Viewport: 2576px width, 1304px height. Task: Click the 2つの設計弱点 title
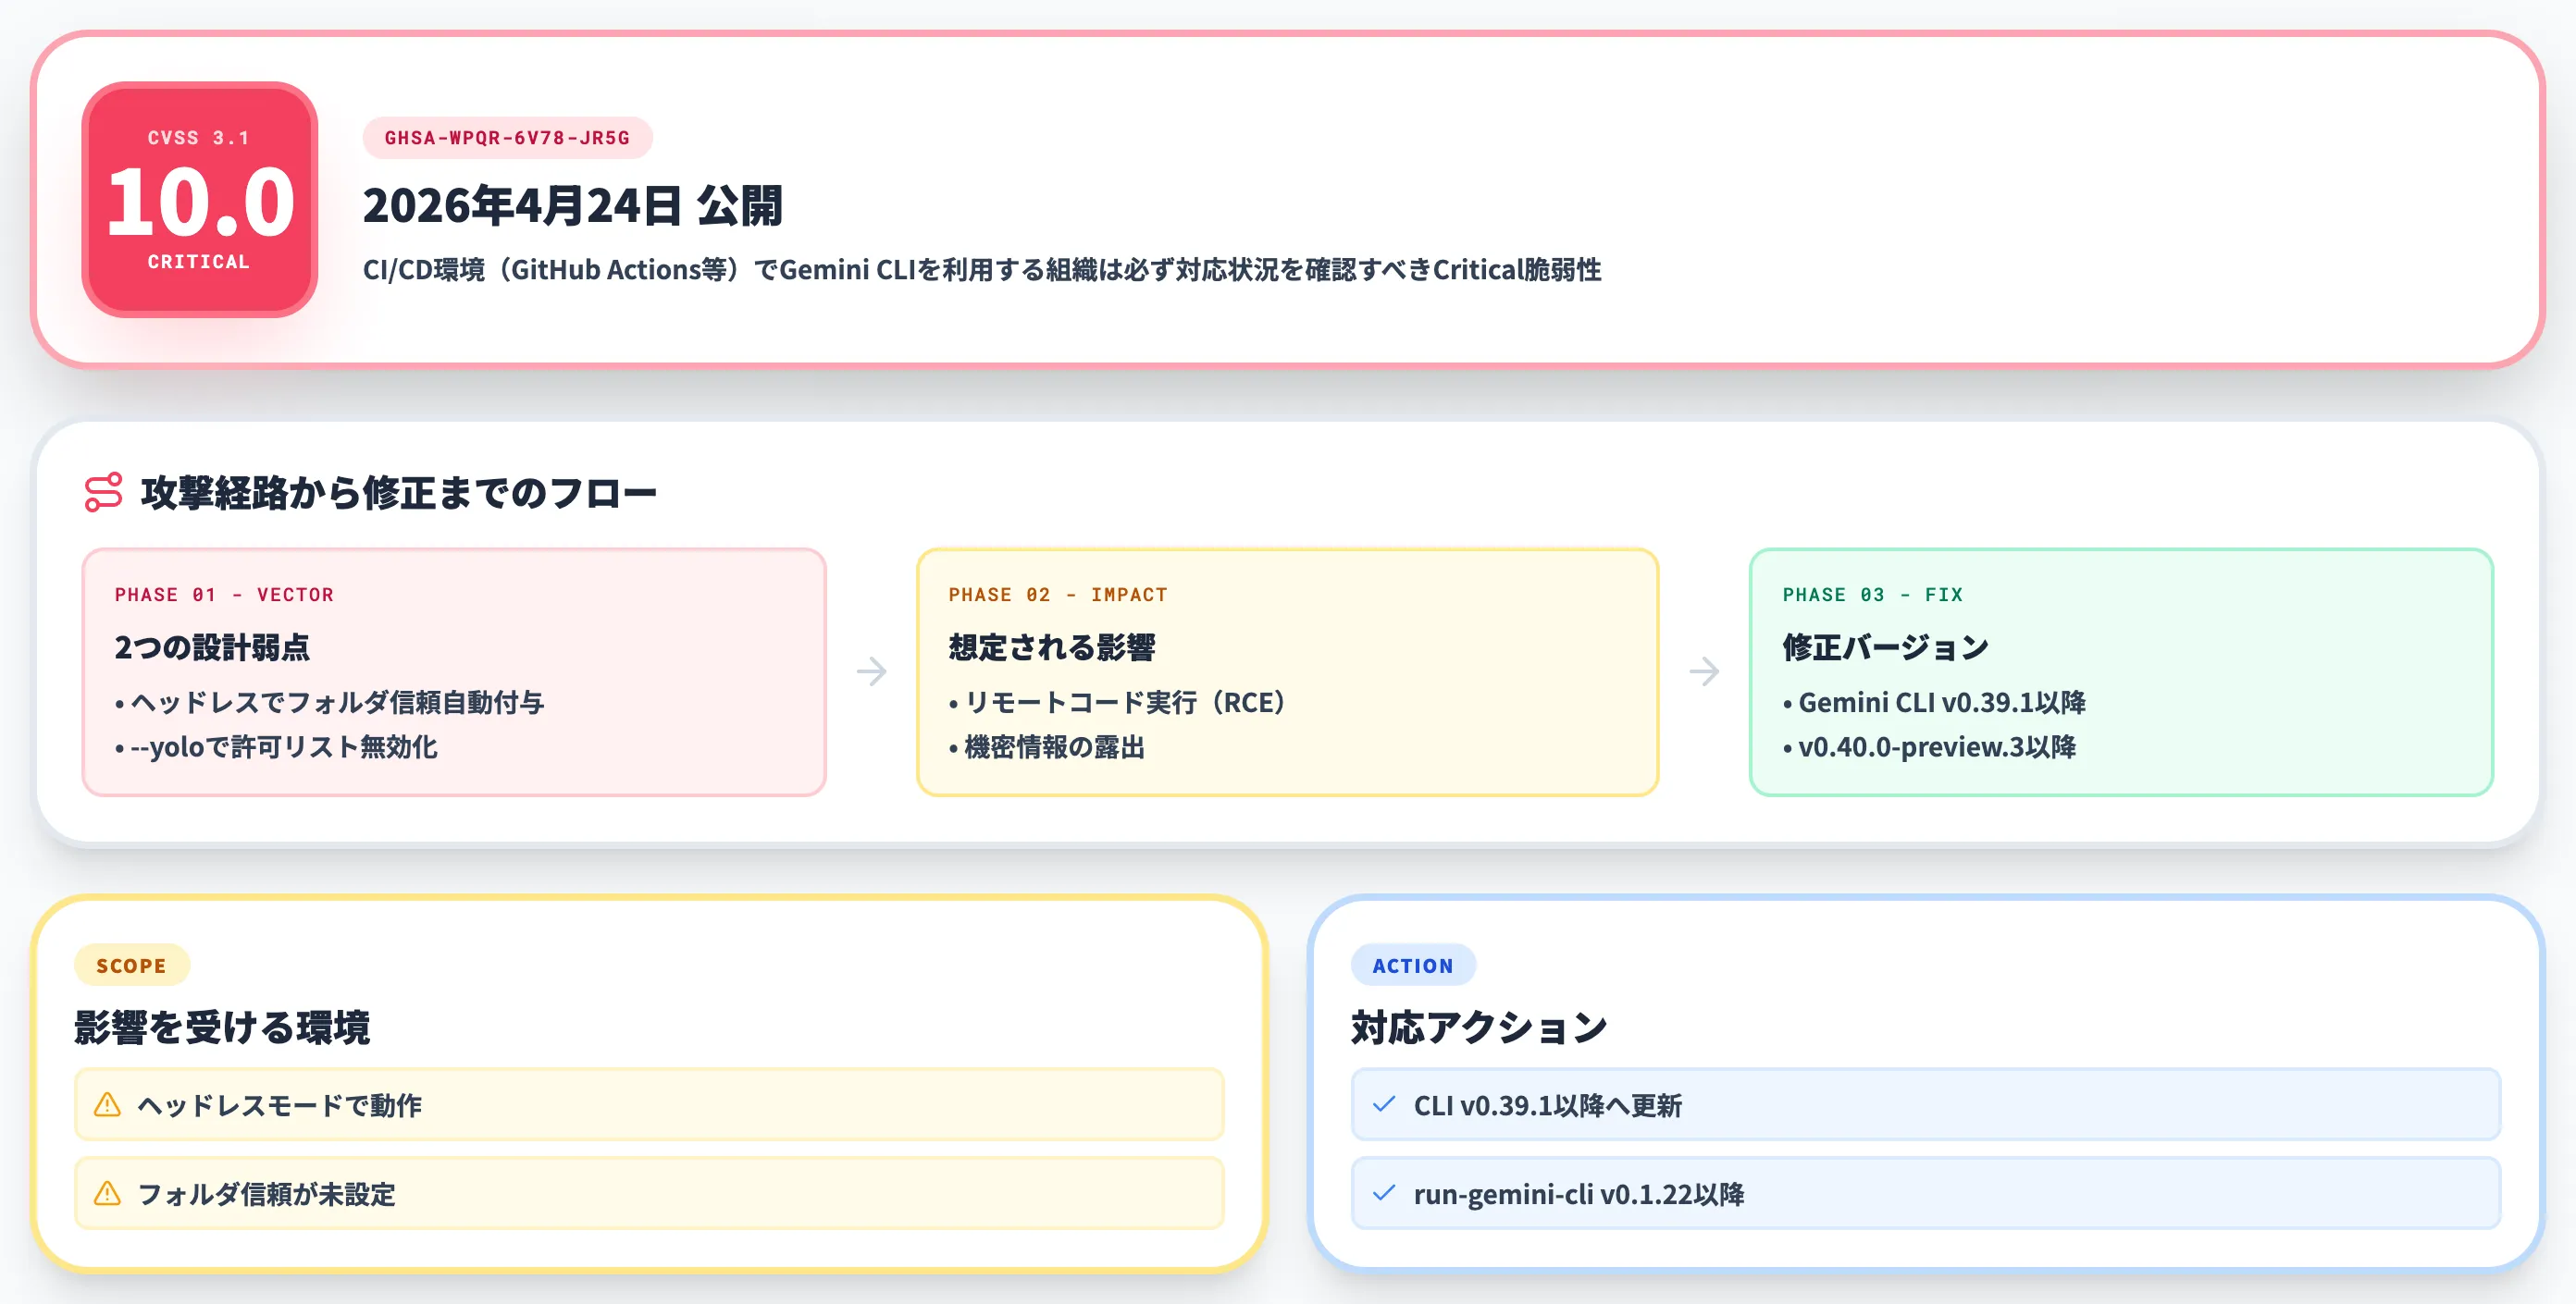point(212,647)
